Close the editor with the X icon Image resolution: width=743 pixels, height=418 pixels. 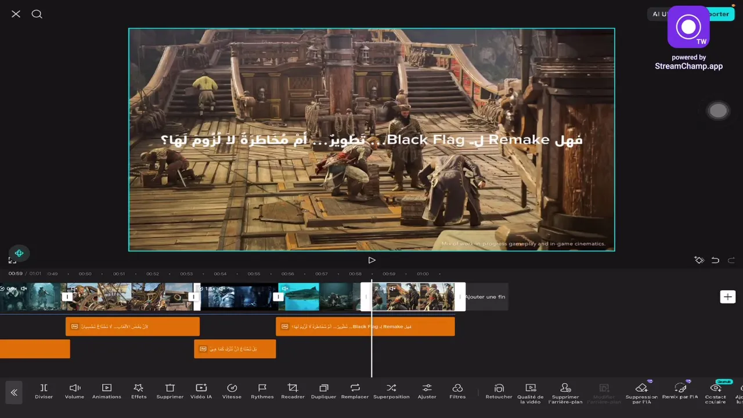[x=16, y=14]
